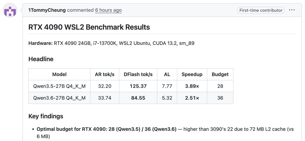305x141 pixels.
Task: Click the '3.89×' speedup value
Action: pos(192,86)
